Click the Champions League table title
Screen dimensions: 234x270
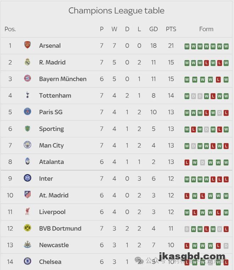click(116, 11)
